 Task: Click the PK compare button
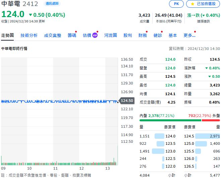pos(176,4)
